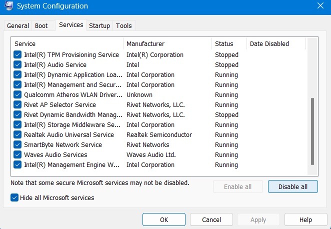The height and width of the screenshot is (229, 331).
Task: Toggle Rivet Dynamic Bandwidth Management checkbox
Action: coord(17,114)
